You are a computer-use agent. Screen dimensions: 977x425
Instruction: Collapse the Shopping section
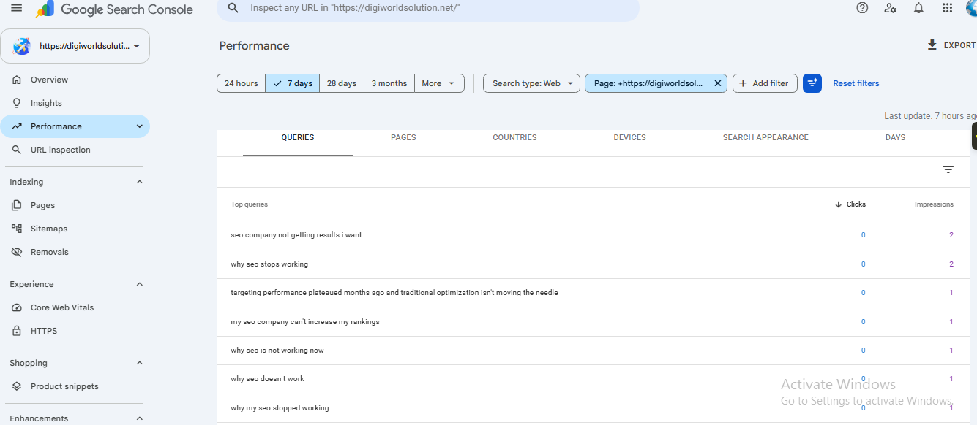[140, 363]
